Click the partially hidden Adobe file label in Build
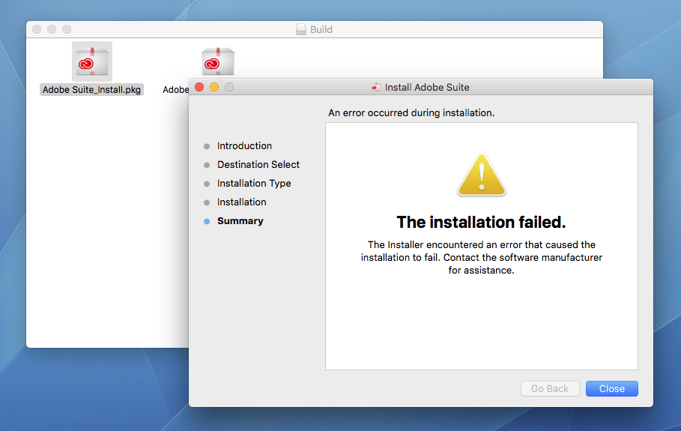The height and width of the screenshot is (431, 681). click(x=175, y=90)
